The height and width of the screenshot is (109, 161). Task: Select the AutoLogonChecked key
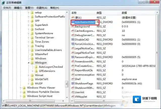pos(51,67)
